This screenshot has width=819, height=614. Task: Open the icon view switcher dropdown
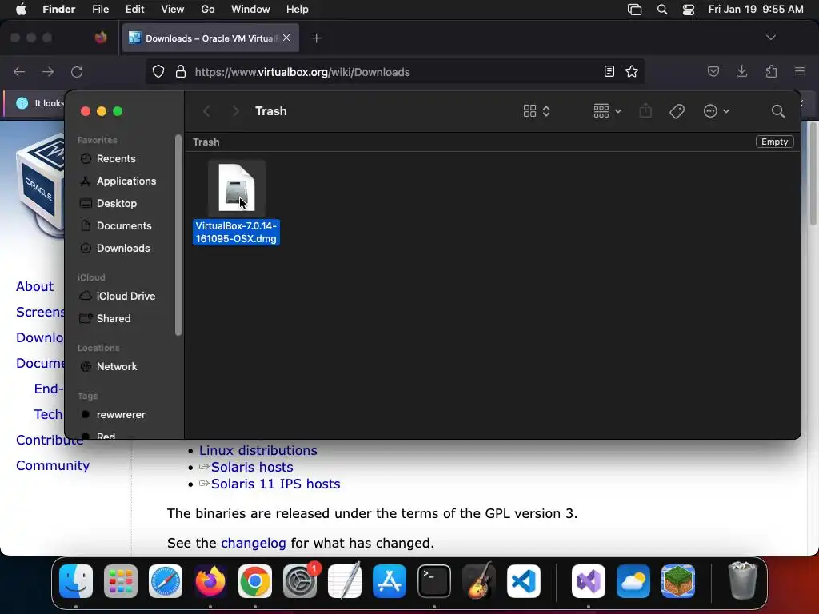(x=537, y=111)
